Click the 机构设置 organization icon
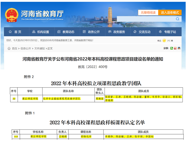The height and width of the screenshot is (143, 186). [x=34, y=32]
